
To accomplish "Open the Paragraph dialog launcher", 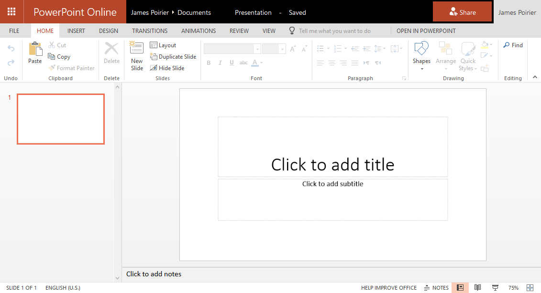I will pos(404,79).
